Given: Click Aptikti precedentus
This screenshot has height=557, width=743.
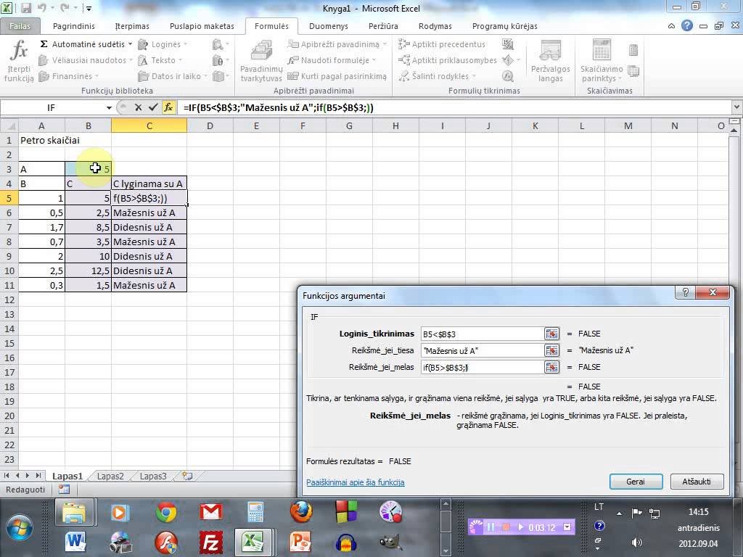Looking at the screenshot, I should pyautogui.click(x=442, y=44).
